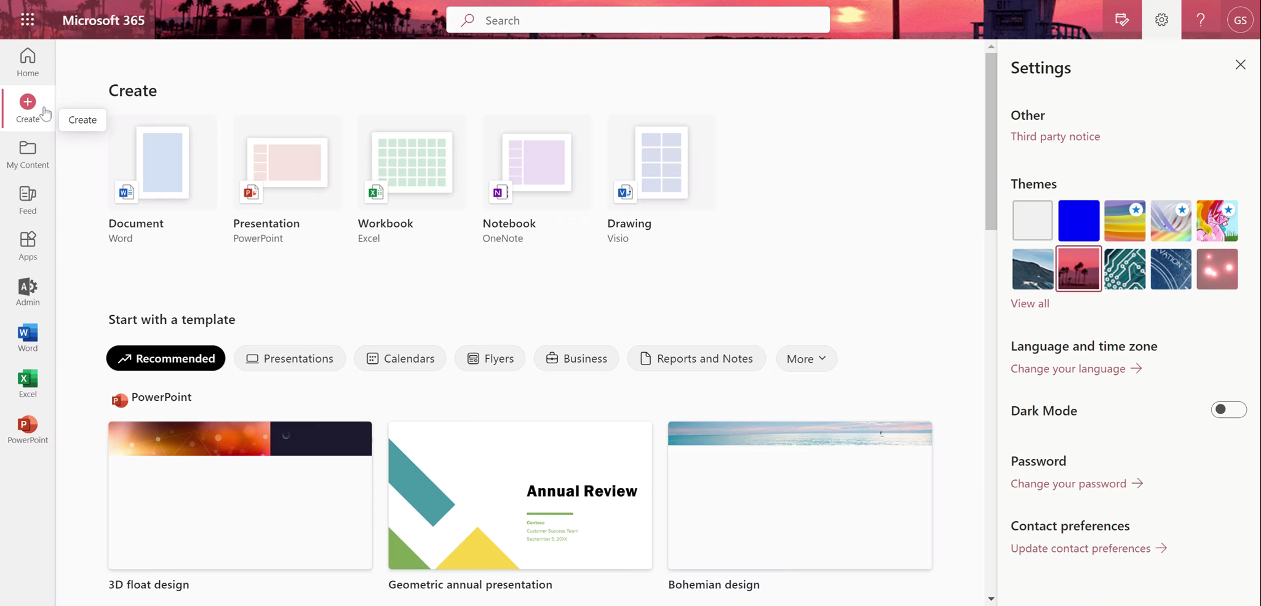
Task: Click the scrollbar down arrow
Action: click(990, 599)
